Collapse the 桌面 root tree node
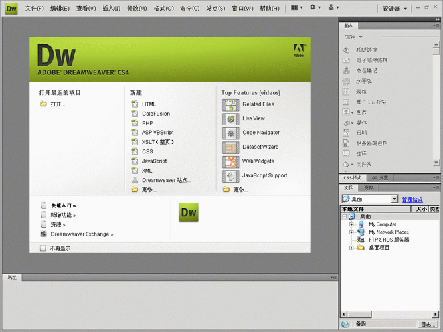Image resolution: width=443 pixels, height=332 pixels. pyautogui.click(x=344, y=216)
